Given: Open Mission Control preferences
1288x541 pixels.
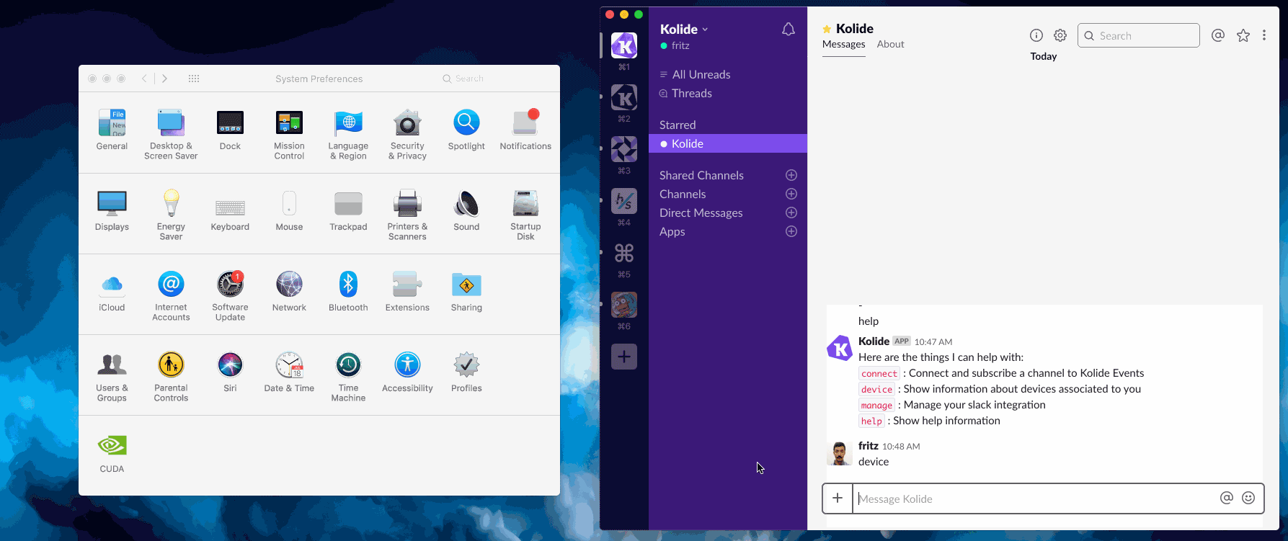Looking at the screenshot, I should [x=289, y=134].
